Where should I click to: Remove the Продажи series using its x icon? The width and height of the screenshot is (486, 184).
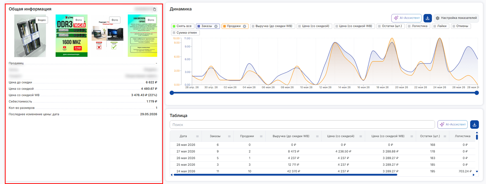click(x=244, y=26)
